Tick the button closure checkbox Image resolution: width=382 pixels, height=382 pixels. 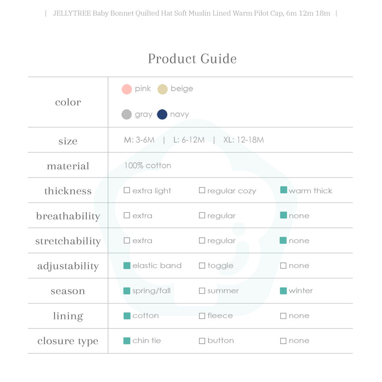[202, 341]
